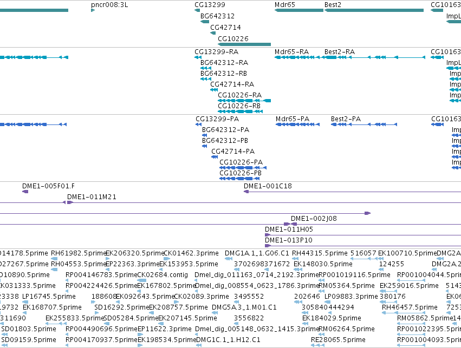Screen dimensions: 461x348
Task: Open the EK168707.5prime EST label
Action: pos(53,308)
